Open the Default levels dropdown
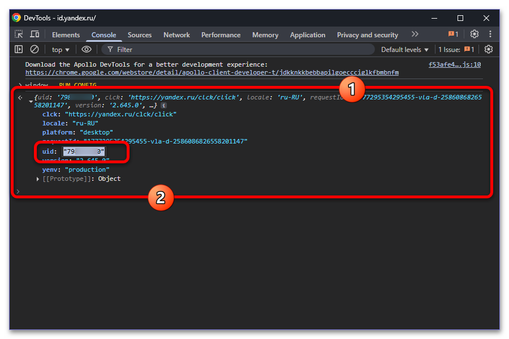This screenshot has height=339, width=509. pyautogui.click(x=404, y=50)
